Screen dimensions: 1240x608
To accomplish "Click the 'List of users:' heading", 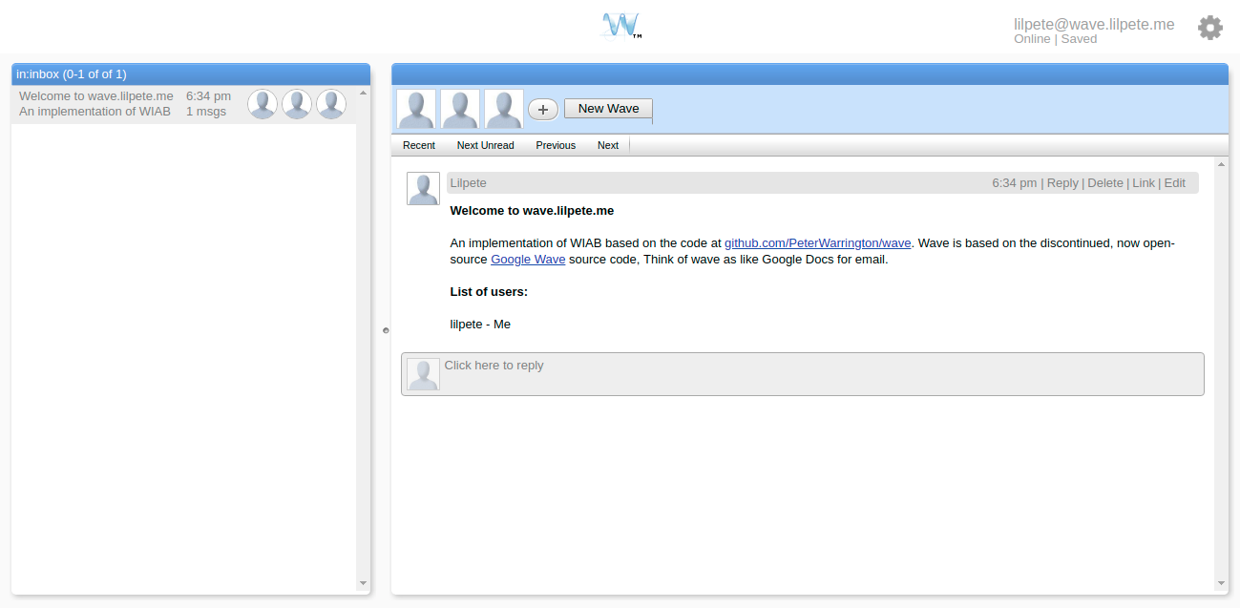I will [x=489, y=292].
